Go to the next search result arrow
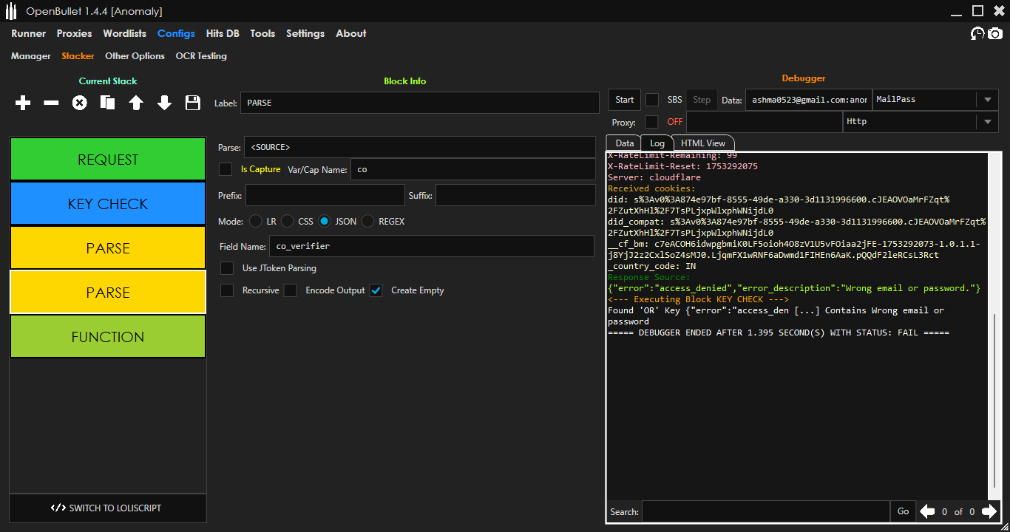1010x532 pixels. pos(989,511)
